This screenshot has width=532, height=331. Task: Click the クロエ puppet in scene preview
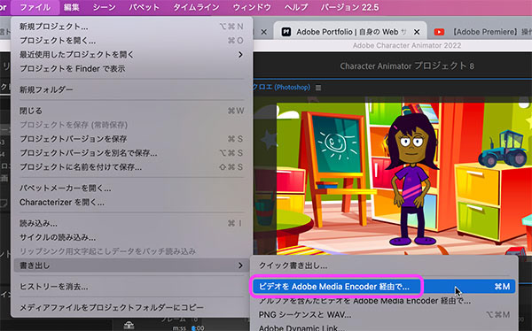[412, 180]
